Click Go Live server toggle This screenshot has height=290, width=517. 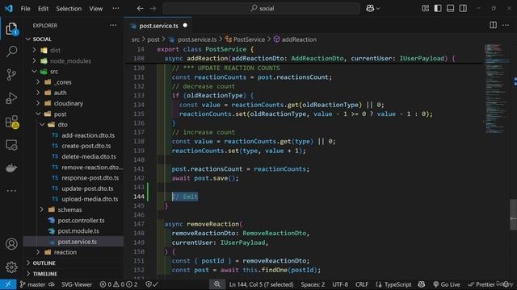447,284
